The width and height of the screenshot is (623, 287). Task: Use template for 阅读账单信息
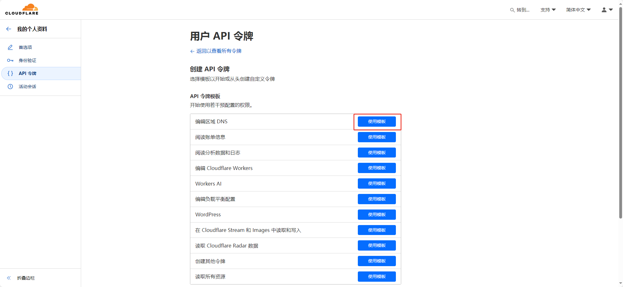[377, 137]
